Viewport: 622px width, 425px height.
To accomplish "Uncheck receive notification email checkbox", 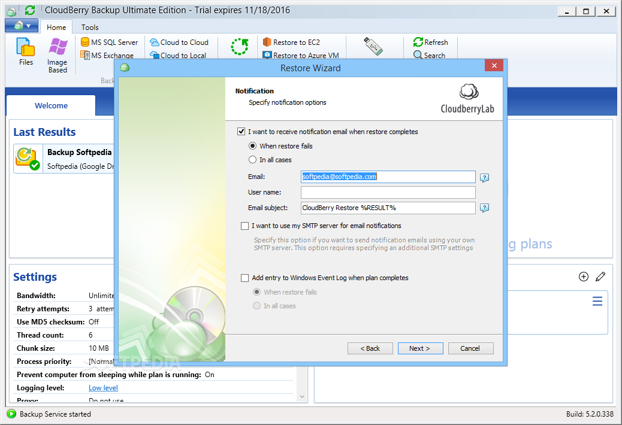I will [241, 132].
